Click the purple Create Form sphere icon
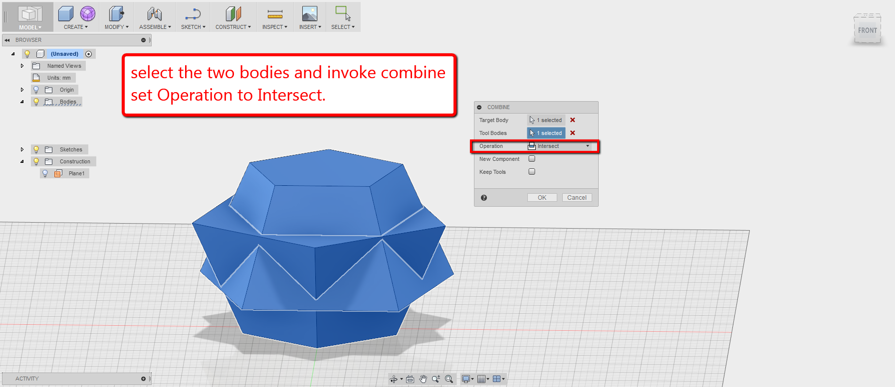This screenshot has width=895, height=387. (88, 14)
